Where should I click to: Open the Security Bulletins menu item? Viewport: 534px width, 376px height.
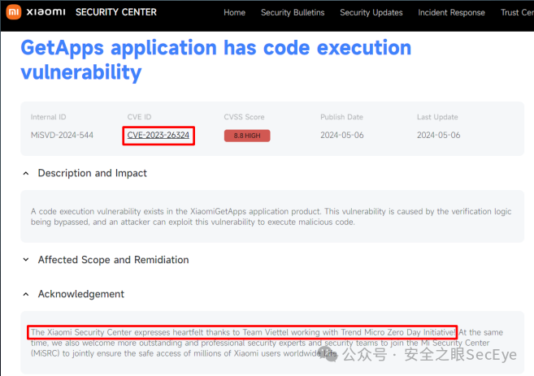[x=293, y=13]
